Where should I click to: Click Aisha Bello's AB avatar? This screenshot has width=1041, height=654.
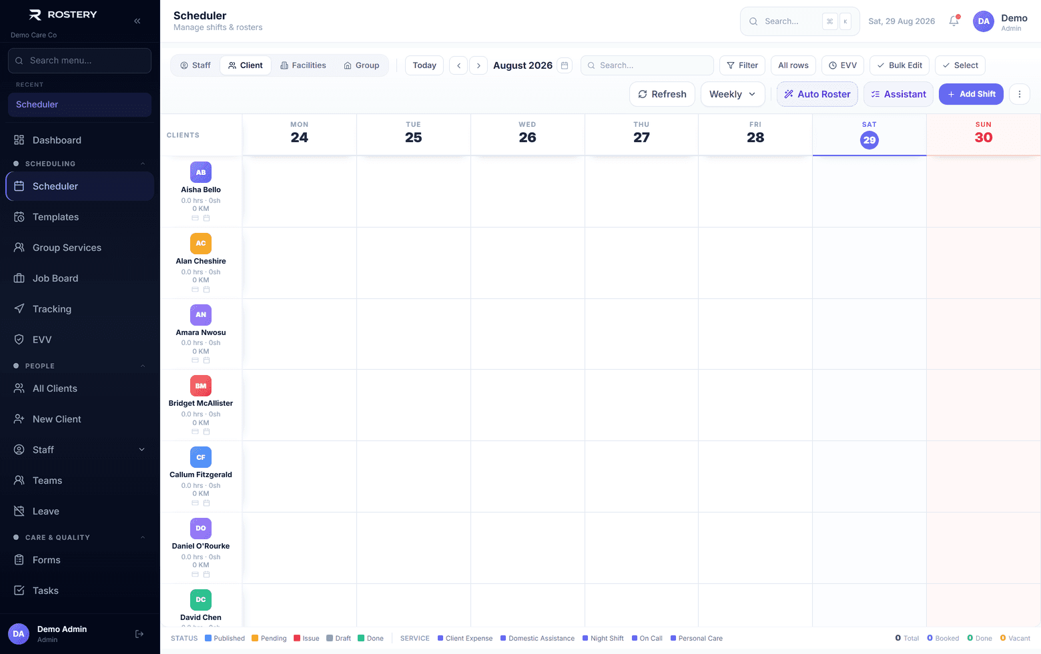tap(201, 172)
